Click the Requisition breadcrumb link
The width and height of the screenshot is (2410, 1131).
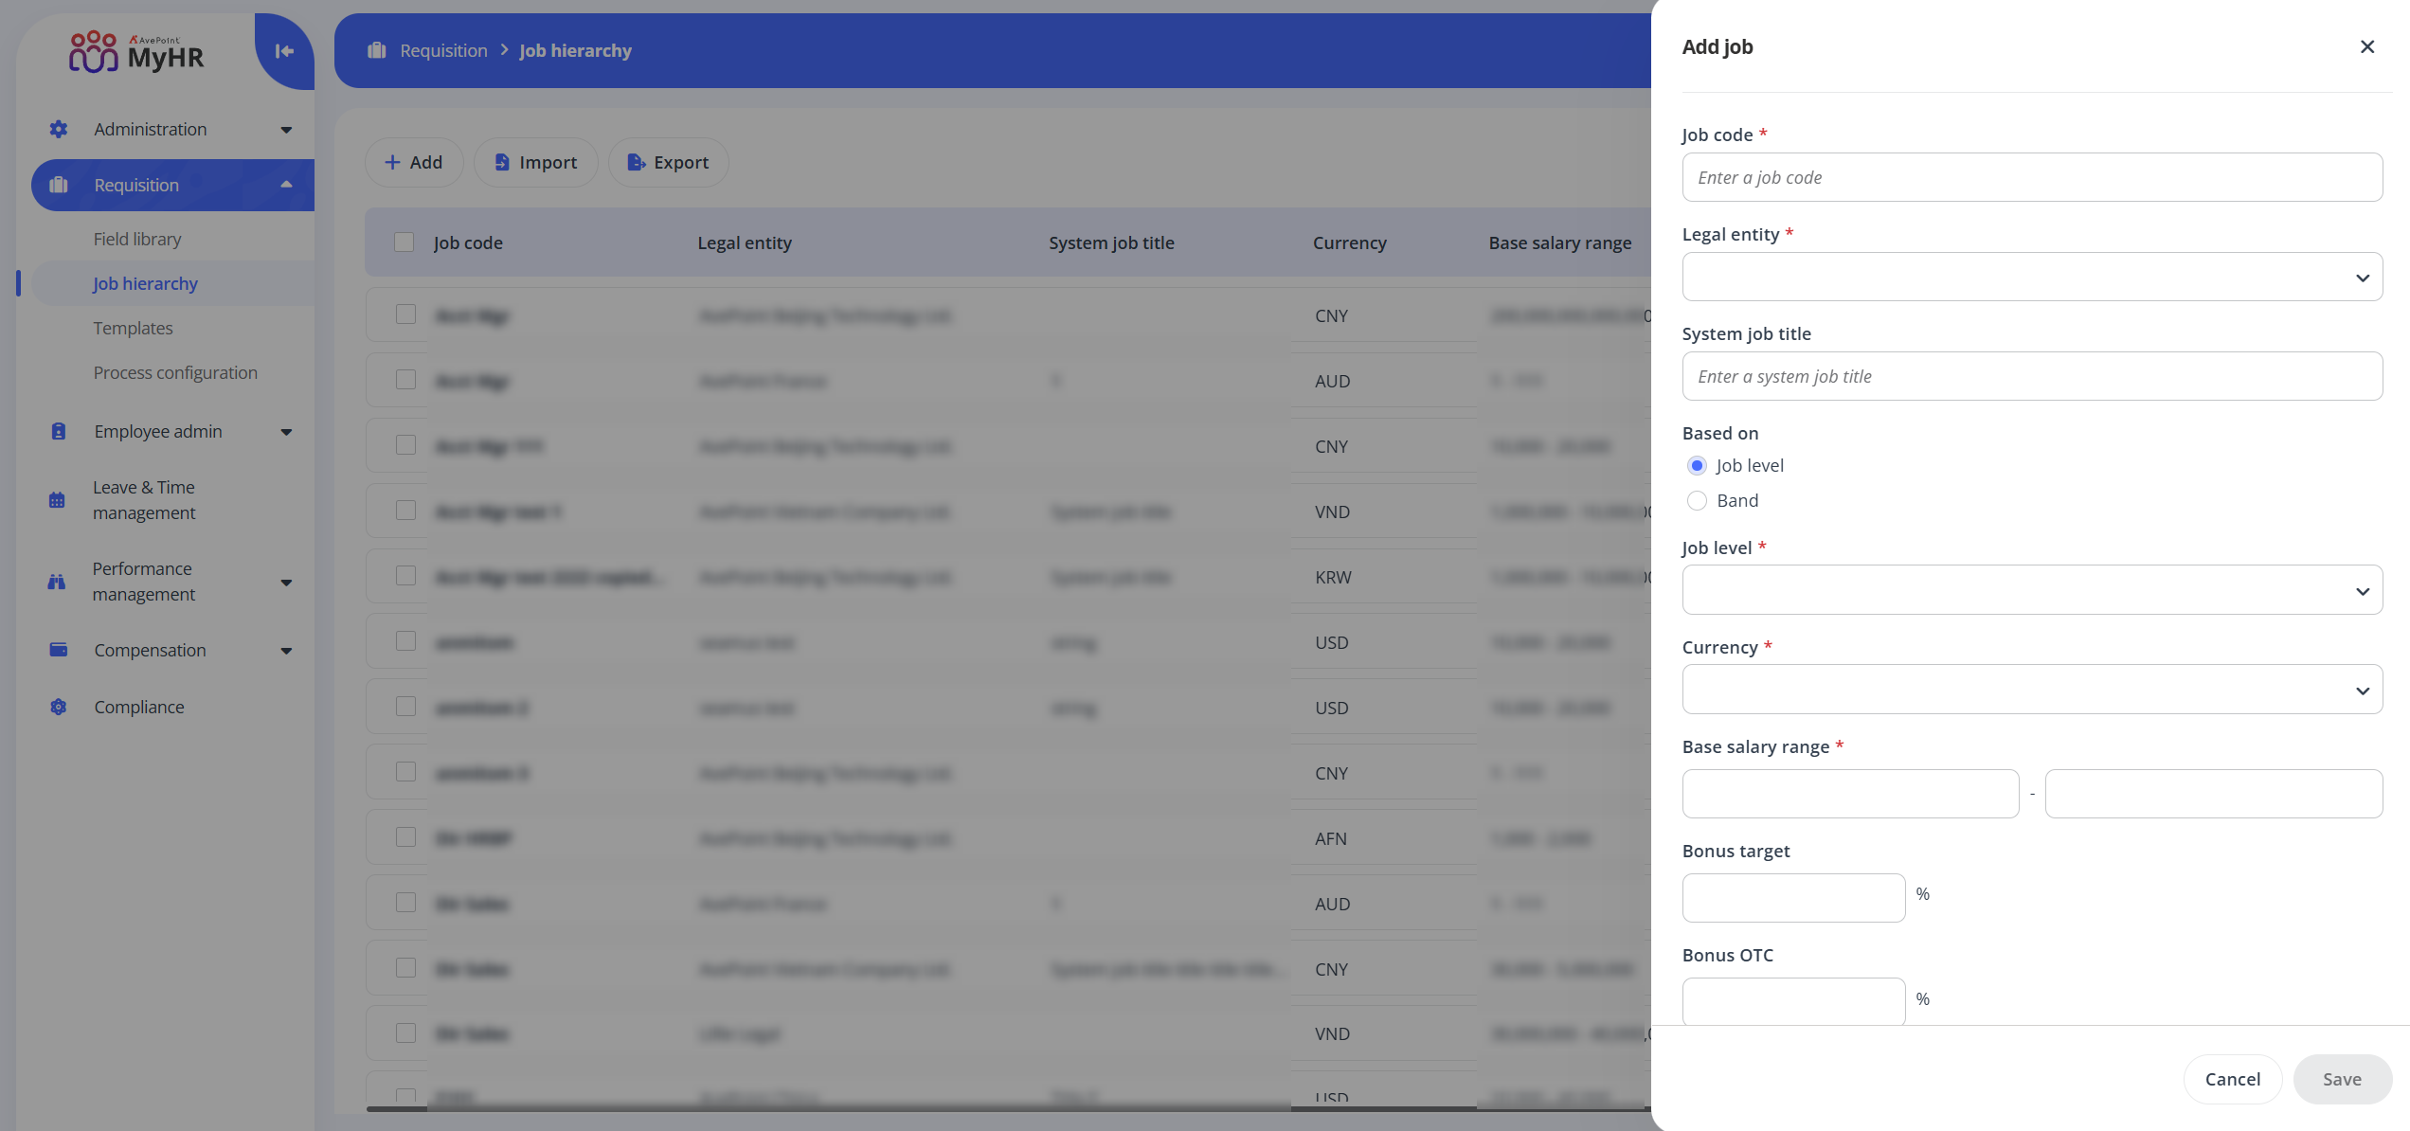point(443,50)
